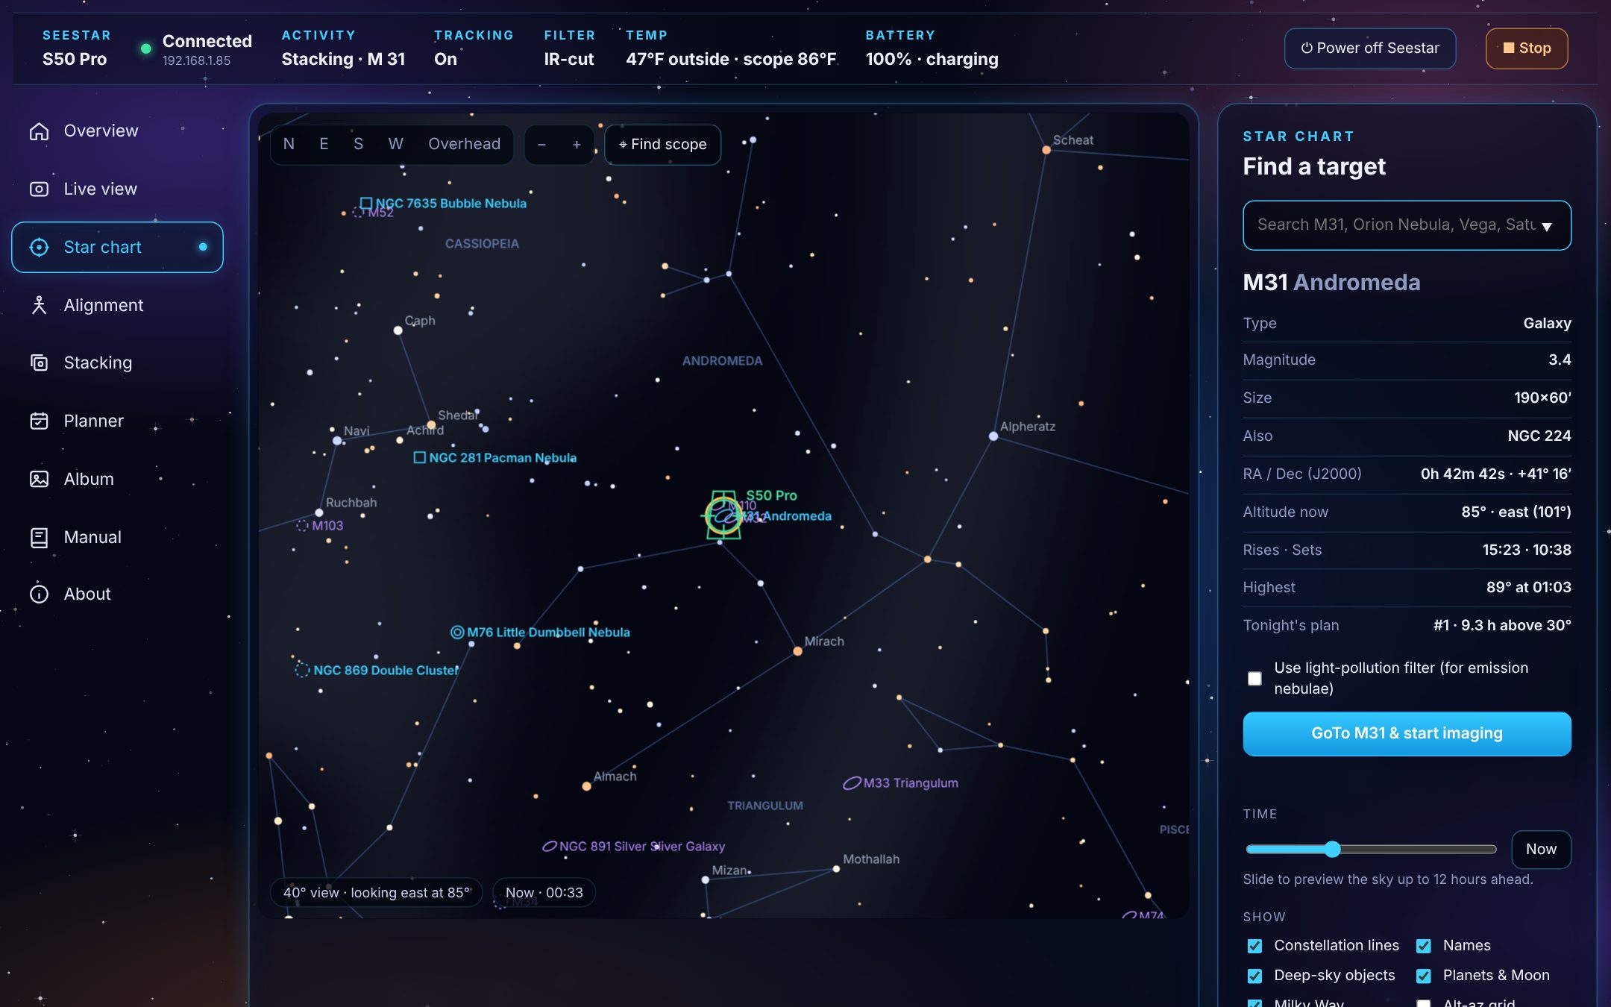The image size is (1611, 1007).
Task: Enable the light-pollution filter checkbox
Action: pos(1254,678)
